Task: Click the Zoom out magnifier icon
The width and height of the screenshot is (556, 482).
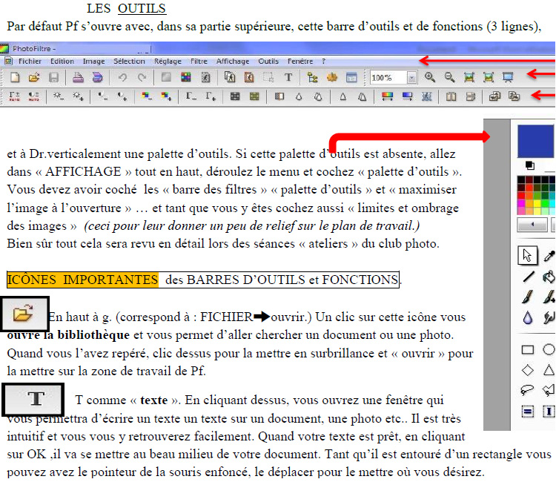Action: tap(449, 77)
